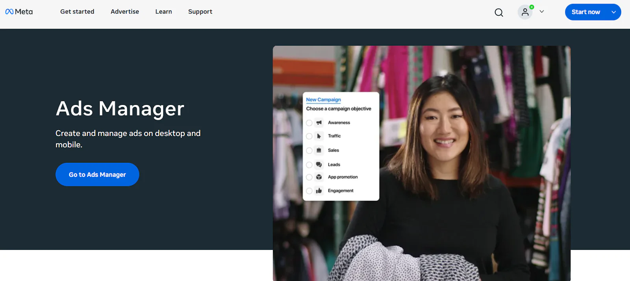Click the Leads label text
The image size is (630, 281).
[334, 165]
